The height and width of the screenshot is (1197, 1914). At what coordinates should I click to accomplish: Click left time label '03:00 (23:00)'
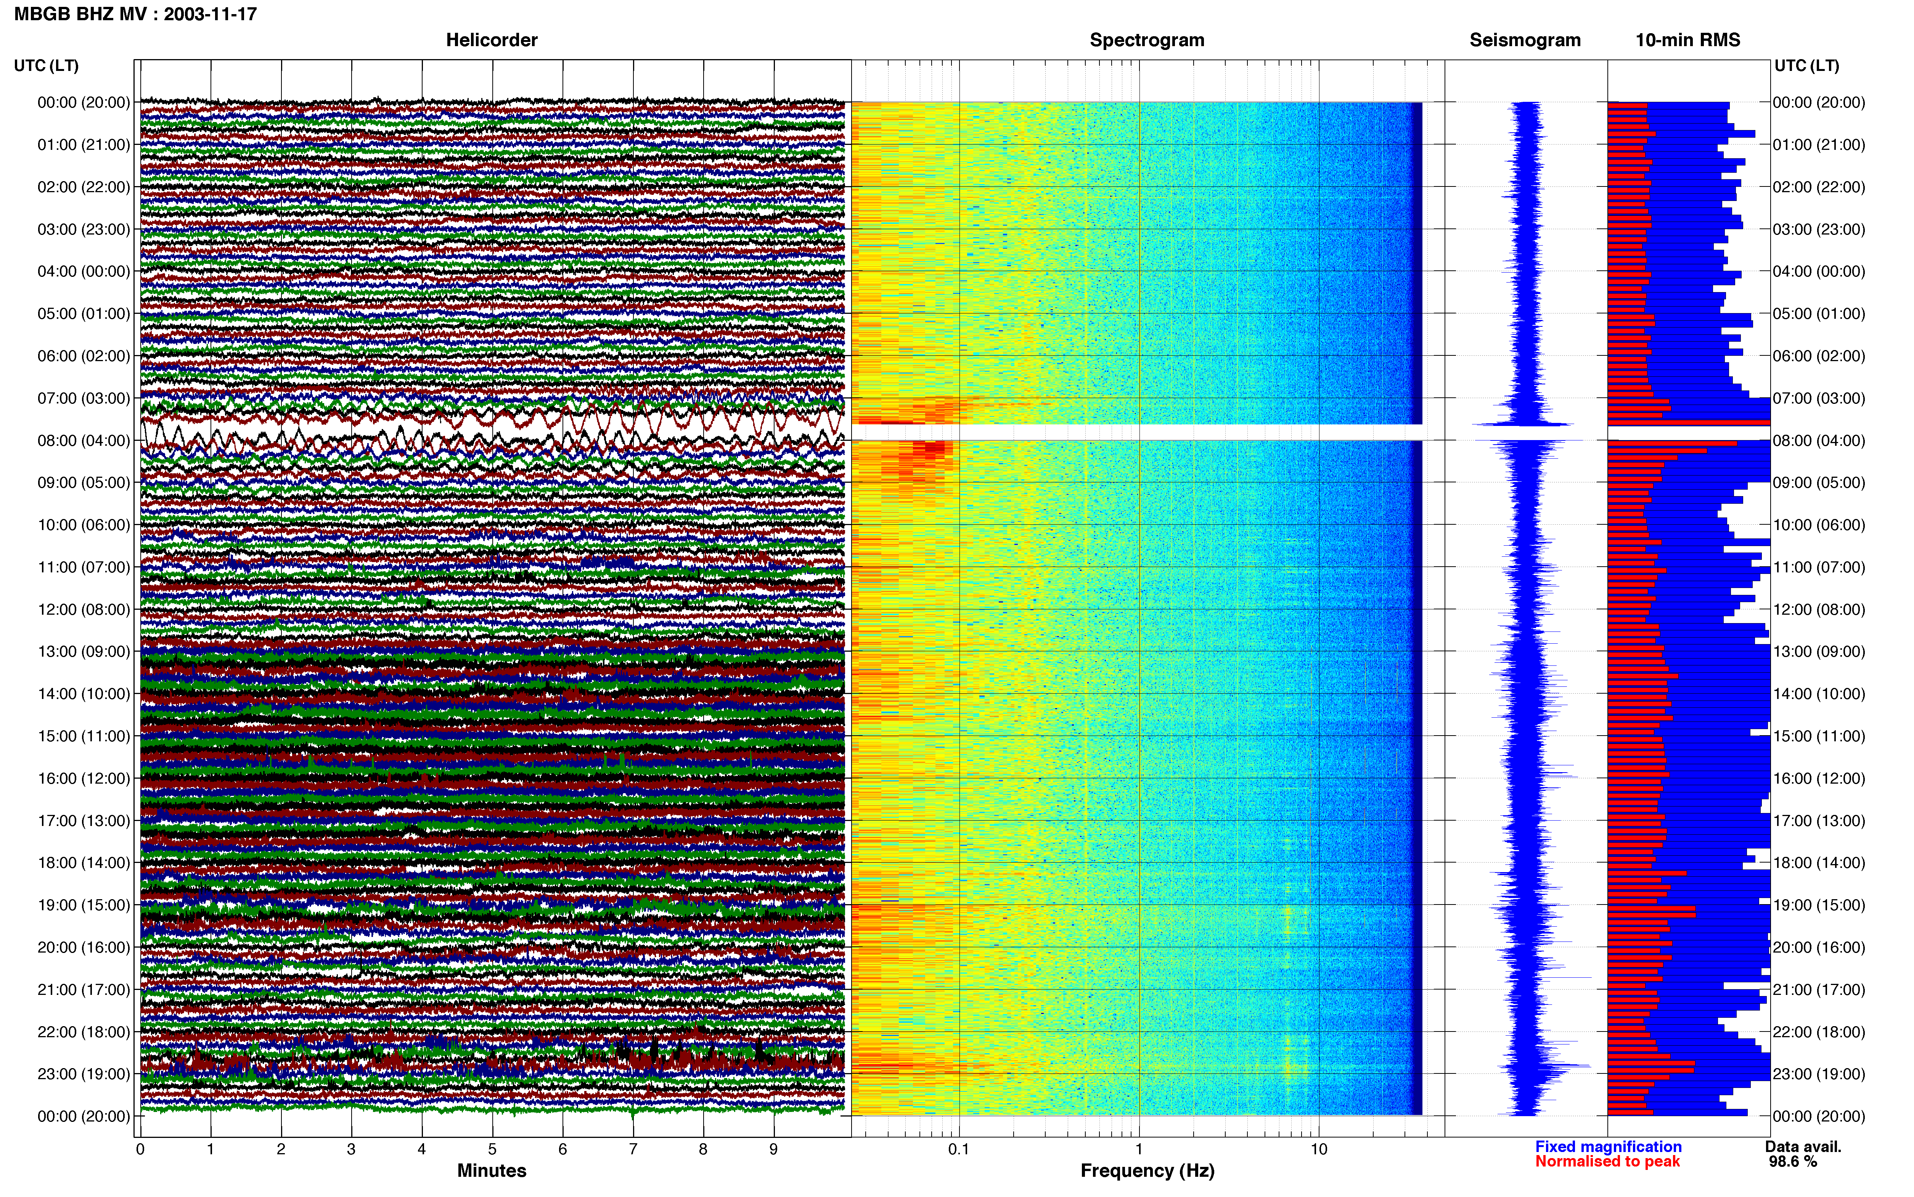click(x=84, y=229)
